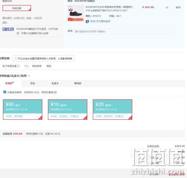Click the checkmark corner on ¥20 coupon

coord(130,118)
